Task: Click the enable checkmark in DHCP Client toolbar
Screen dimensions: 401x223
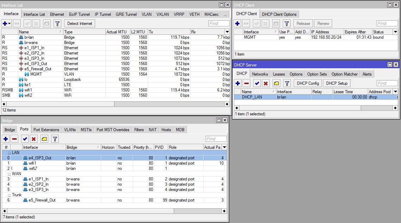Action: 256,24
